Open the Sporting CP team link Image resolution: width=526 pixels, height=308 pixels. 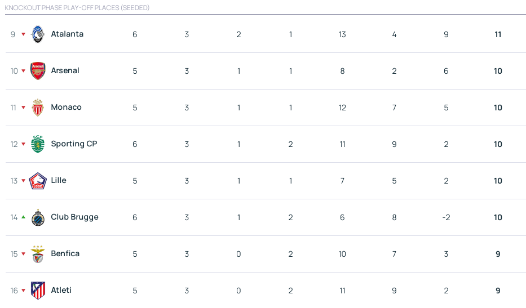coord(74,144)
